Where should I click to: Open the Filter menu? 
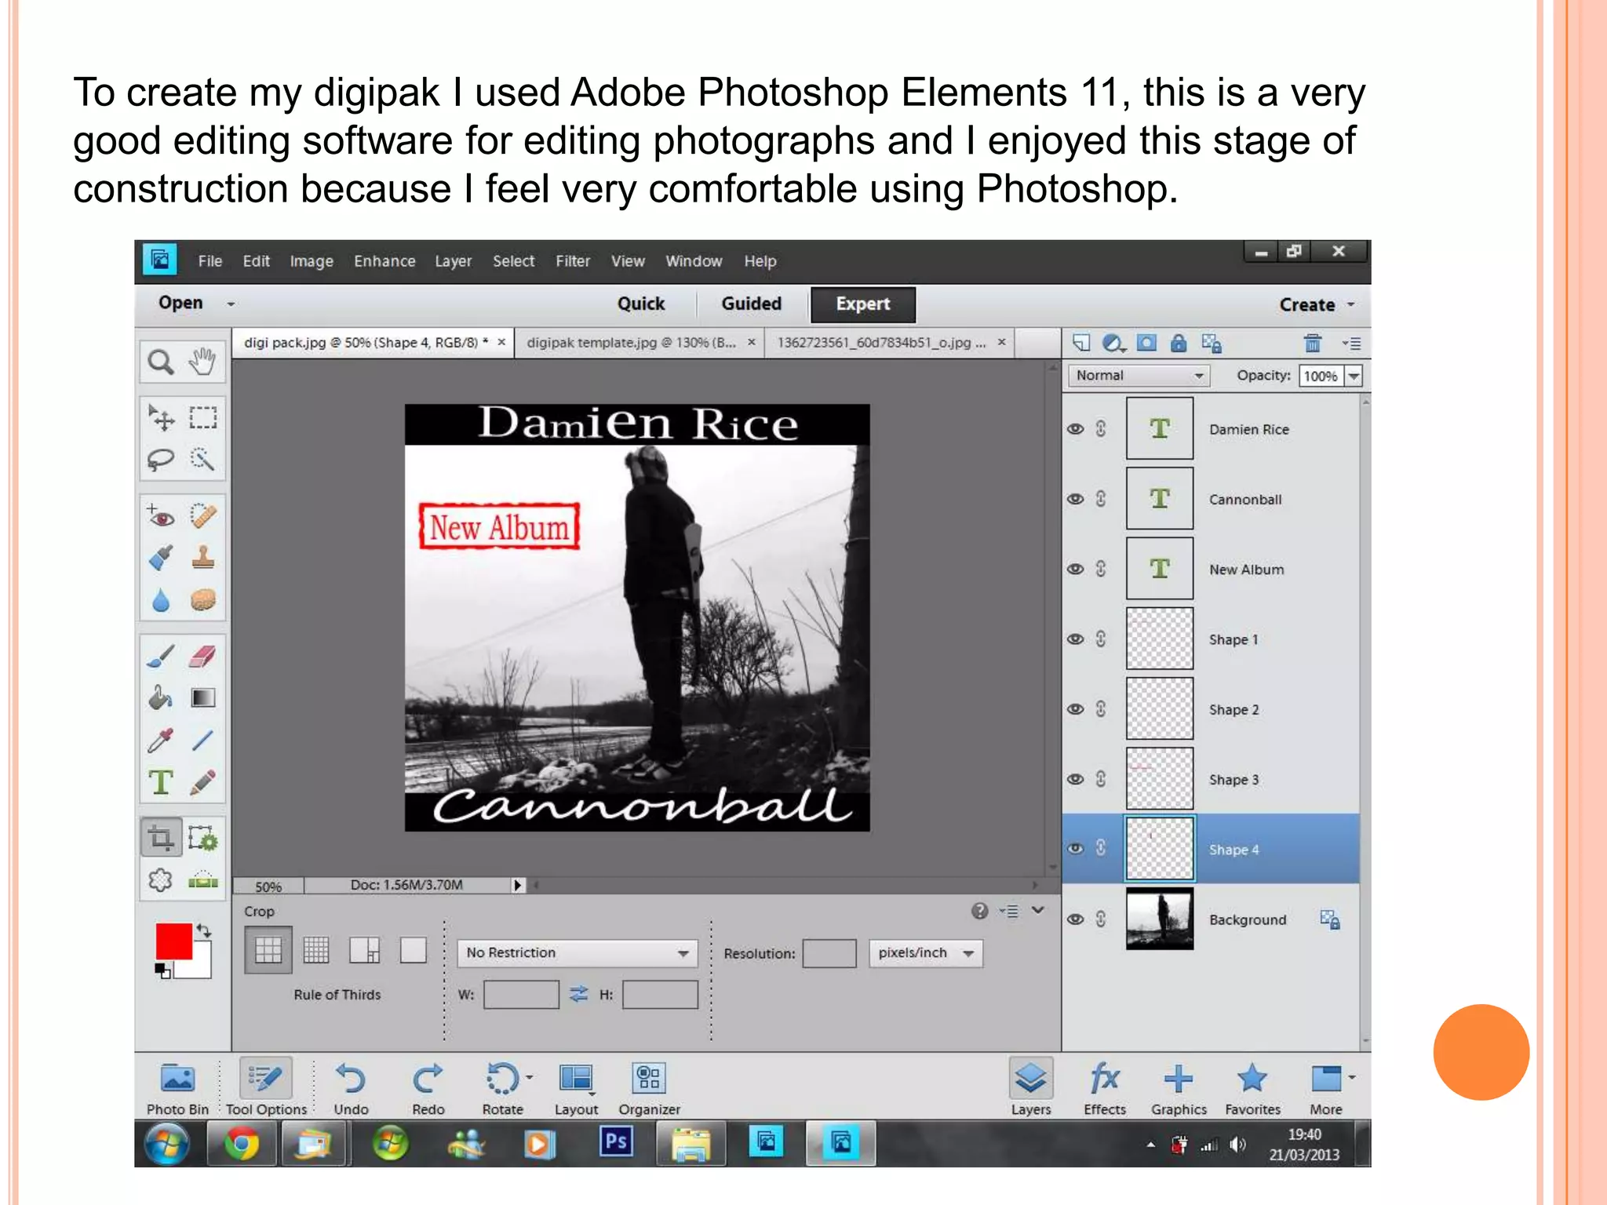coord(573,261)
